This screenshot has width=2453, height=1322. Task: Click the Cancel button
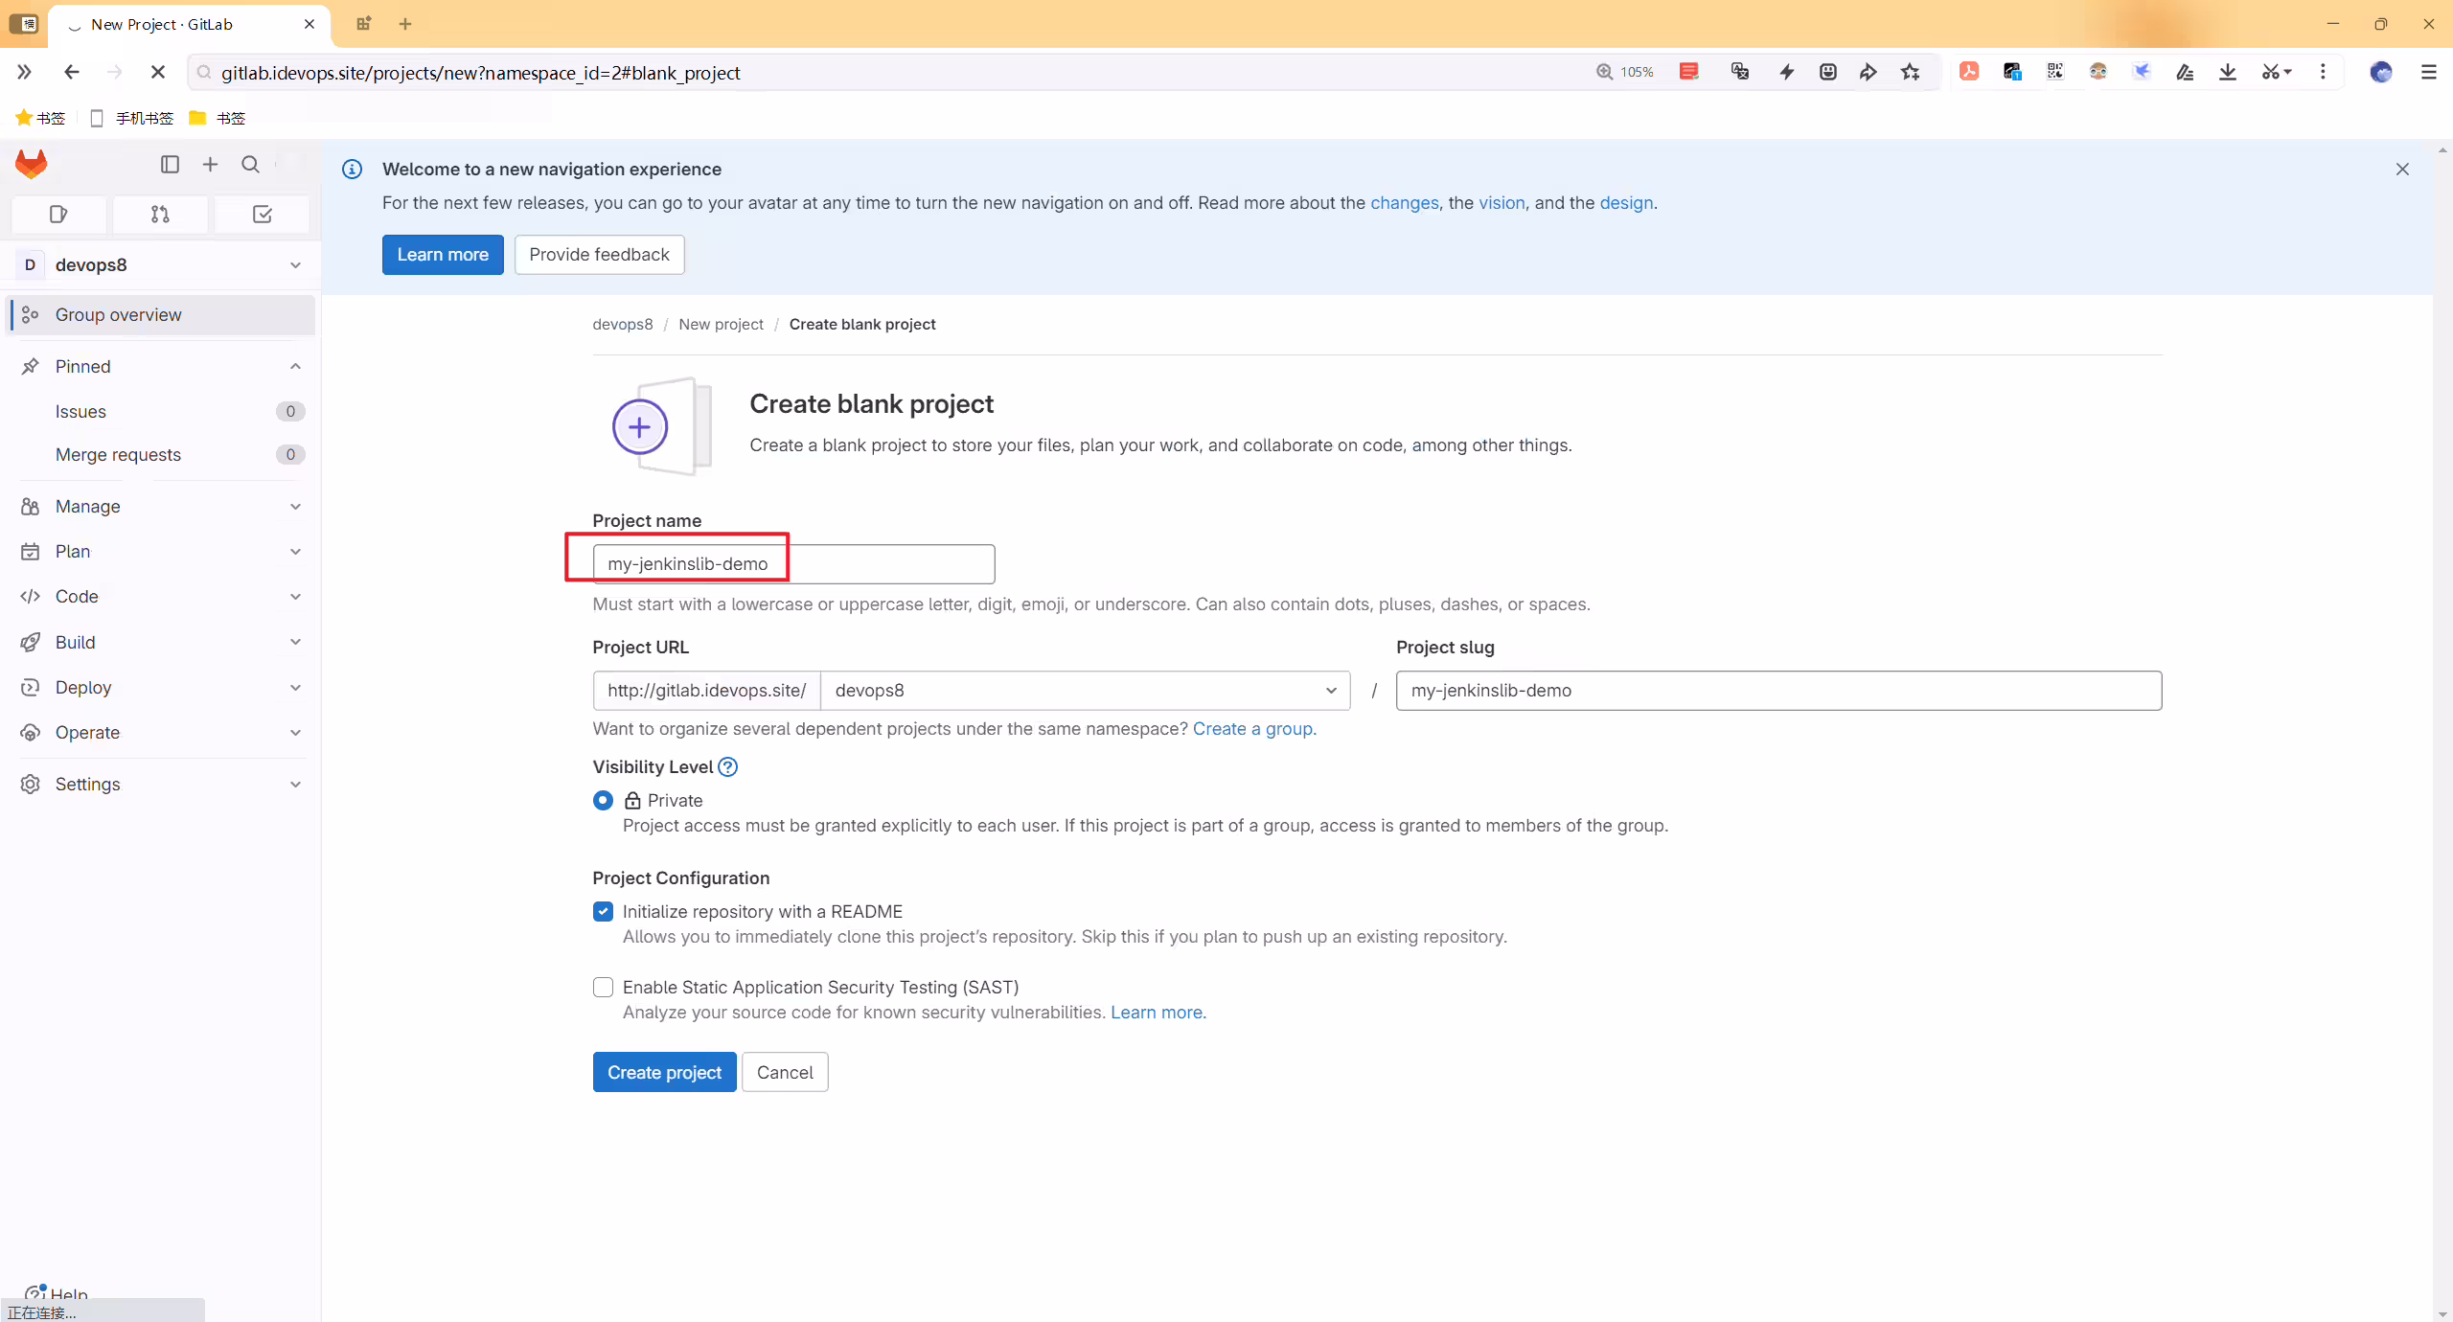point(785,1073)
